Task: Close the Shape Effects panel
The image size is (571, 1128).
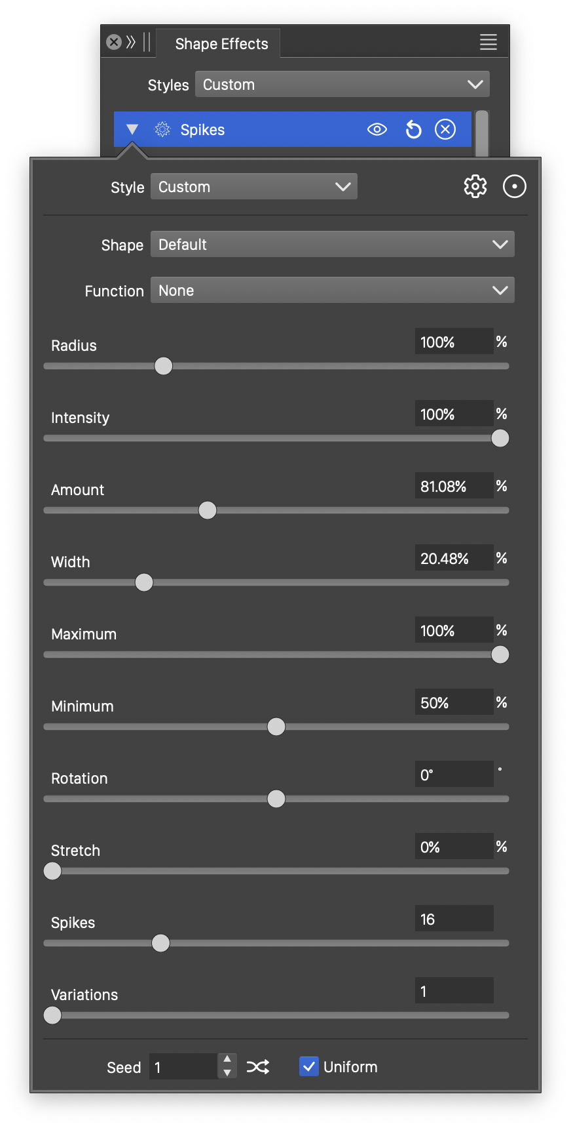Action: pyautogui.click(x=114, y=43)
